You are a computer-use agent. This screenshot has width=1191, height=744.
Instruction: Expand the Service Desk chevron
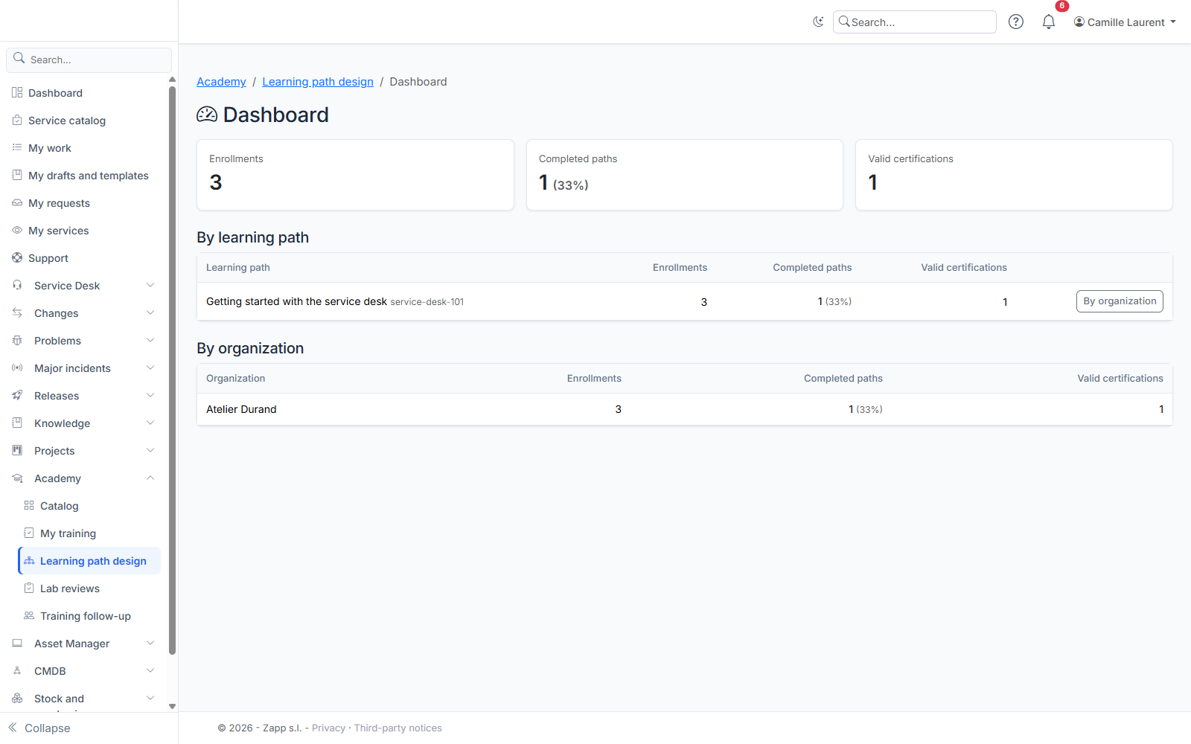click(150, 285)
